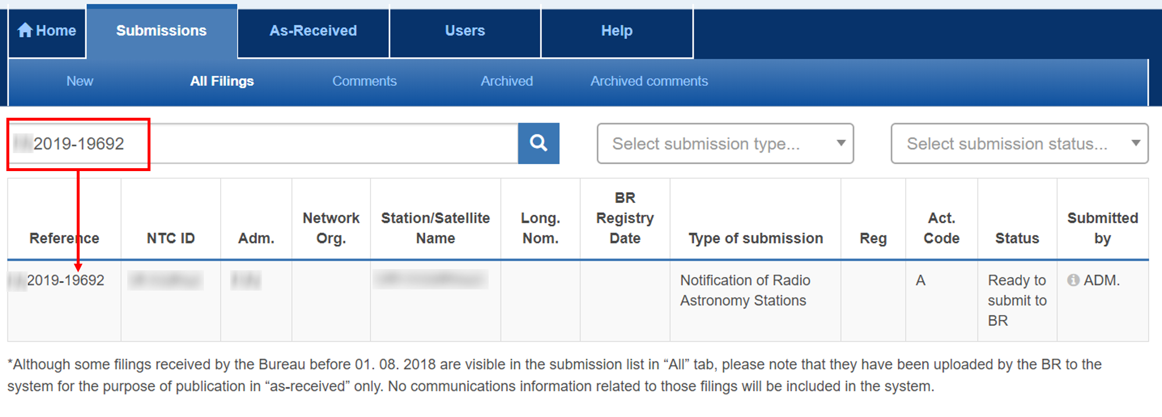The width and height of the screenshot is (1162, 417).
Task: Click the Home house icon
Action: [25, 30]
